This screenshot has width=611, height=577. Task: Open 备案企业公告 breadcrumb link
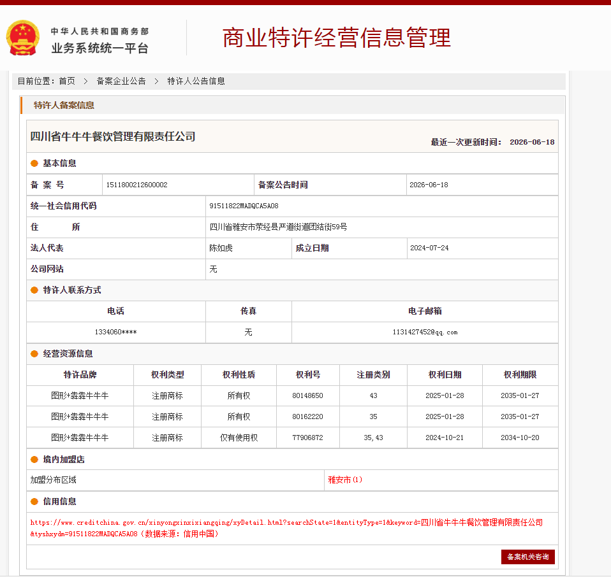(x=121, y=81)
